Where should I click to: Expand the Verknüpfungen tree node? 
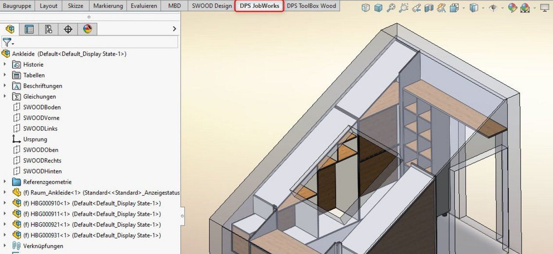(x=5, y=246)
